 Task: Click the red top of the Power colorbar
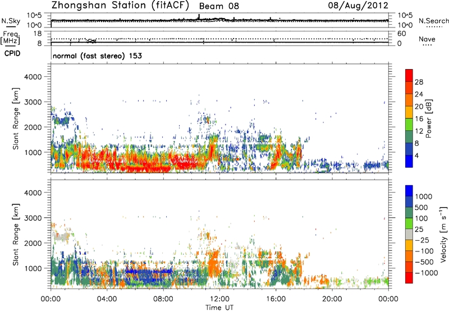(x=409, y=75)
